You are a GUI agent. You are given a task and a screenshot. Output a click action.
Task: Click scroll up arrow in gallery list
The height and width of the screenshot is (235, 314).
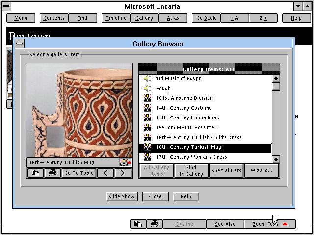click(x=276, y=79)
